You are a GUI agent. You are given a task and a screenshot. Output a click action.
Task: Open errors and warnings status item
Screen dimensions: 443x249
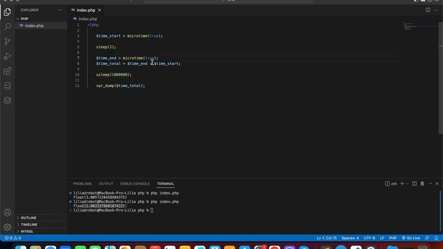pyautogui.click(x=13, y=238)
